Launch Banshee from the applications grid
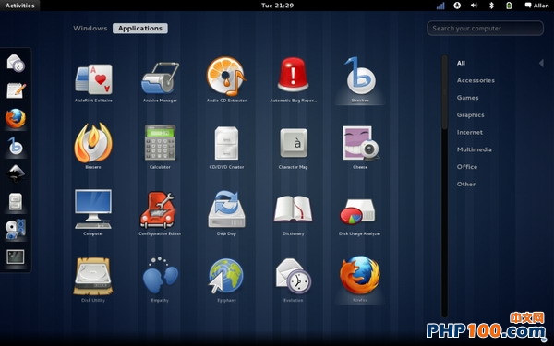Screen dimensions: 554x346 360,79
